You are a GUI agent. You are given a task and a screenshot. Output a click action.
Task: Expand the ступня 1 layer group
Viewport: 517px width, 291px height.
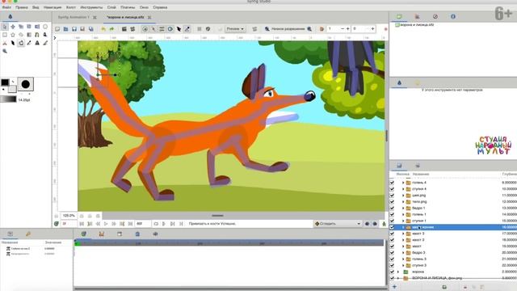(x=403, y=221)
